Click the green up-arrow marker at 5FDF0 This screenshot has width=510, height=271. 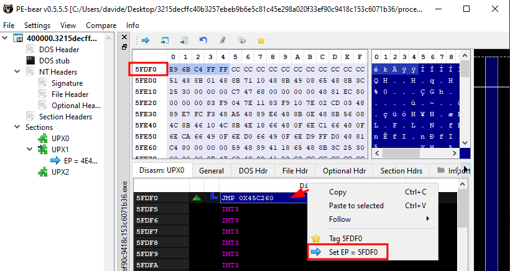click(197, 198)
